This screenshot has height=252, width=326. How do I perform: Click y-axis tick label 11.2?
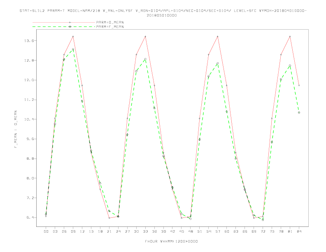pyautogui.click(x=29, y=100)
